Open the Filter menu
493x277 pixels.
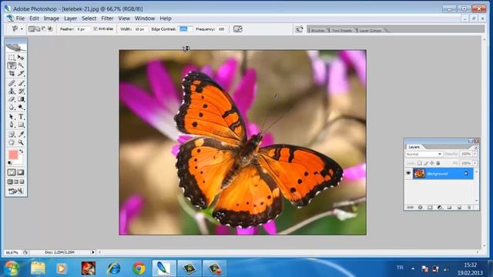click(107, 18)
